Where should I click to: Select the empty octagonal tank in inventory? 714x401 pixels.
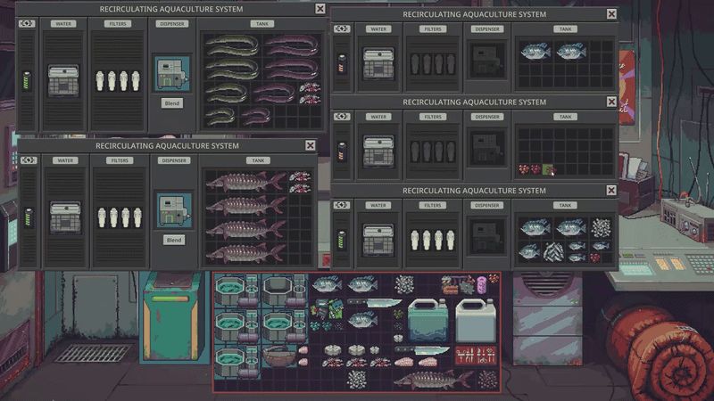[285, 291]
